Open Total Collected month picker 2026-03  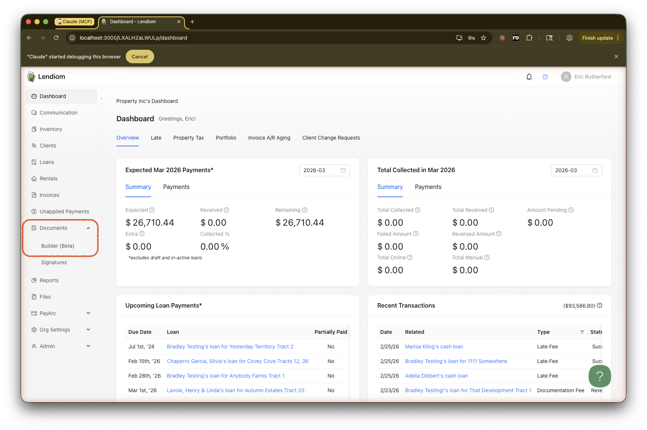point(576,170)
